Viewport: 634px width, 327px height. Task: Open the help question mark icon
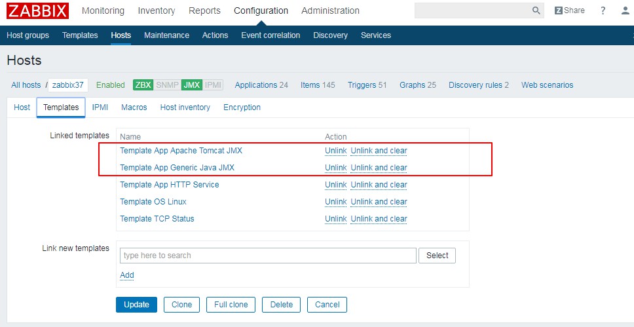[603, 10]
